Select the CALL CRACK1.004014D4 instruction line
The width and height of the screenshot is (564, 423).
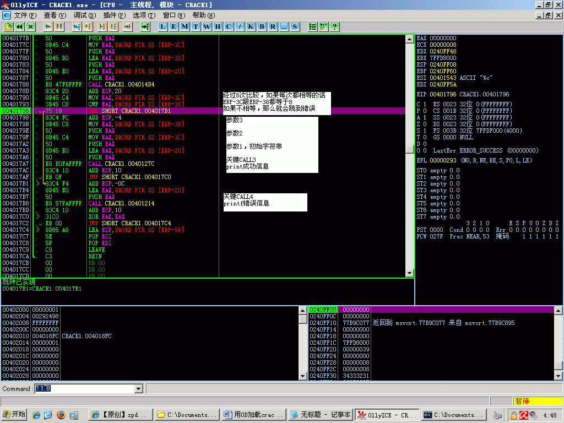(x=121, y=84)
